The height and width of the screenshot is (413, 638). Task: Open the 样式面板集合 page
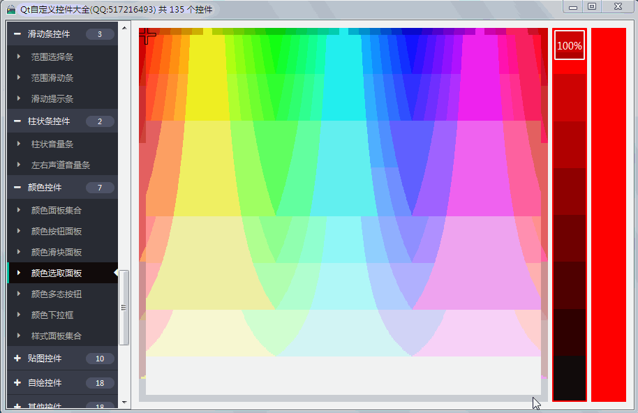tap(57, 336)
